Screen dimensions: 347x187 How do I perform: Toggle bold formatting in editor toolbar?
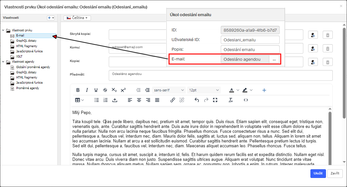click(x=78, y=90)
